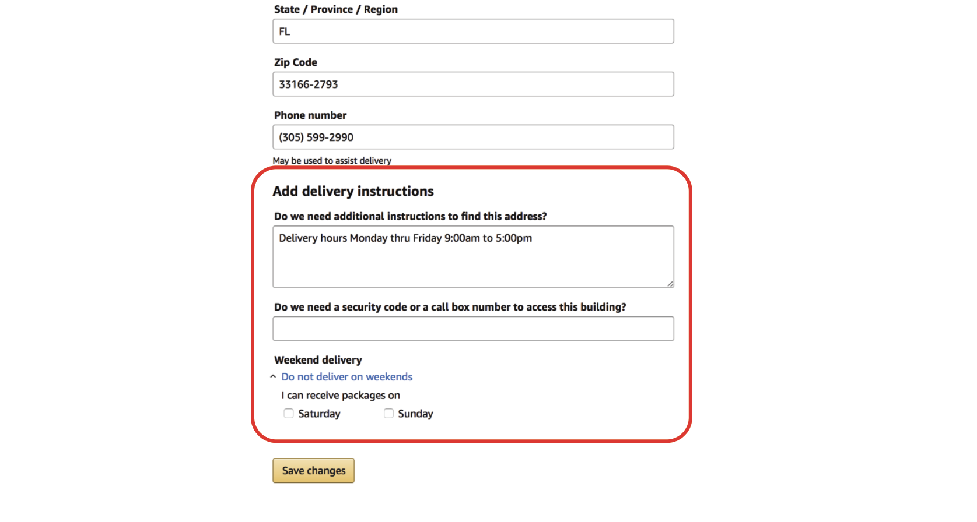
Task: Click the Save changes button
Action: click(x=313, y=471)
